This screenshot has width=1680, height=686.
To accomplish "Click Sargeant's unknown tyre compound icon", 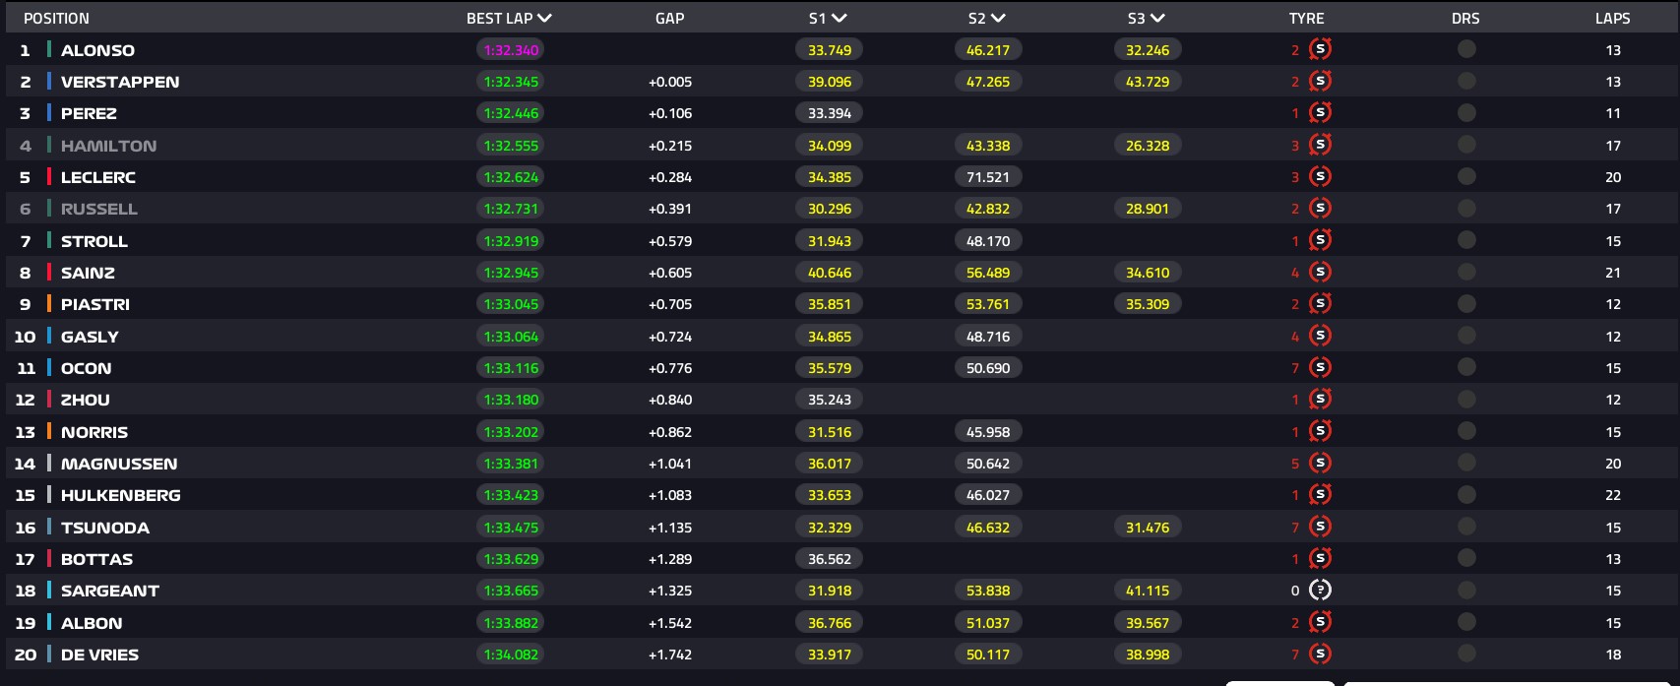I will 1320,591.
